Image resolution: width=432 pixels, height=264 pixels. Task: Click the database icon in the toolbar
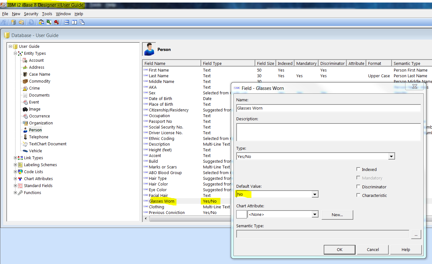click(13, 22)
